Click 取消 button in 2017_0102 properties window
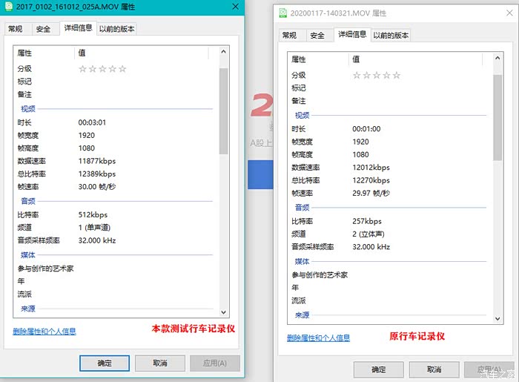Image resolution: width=519 pixels, height=382 pixels. (159, 363)
